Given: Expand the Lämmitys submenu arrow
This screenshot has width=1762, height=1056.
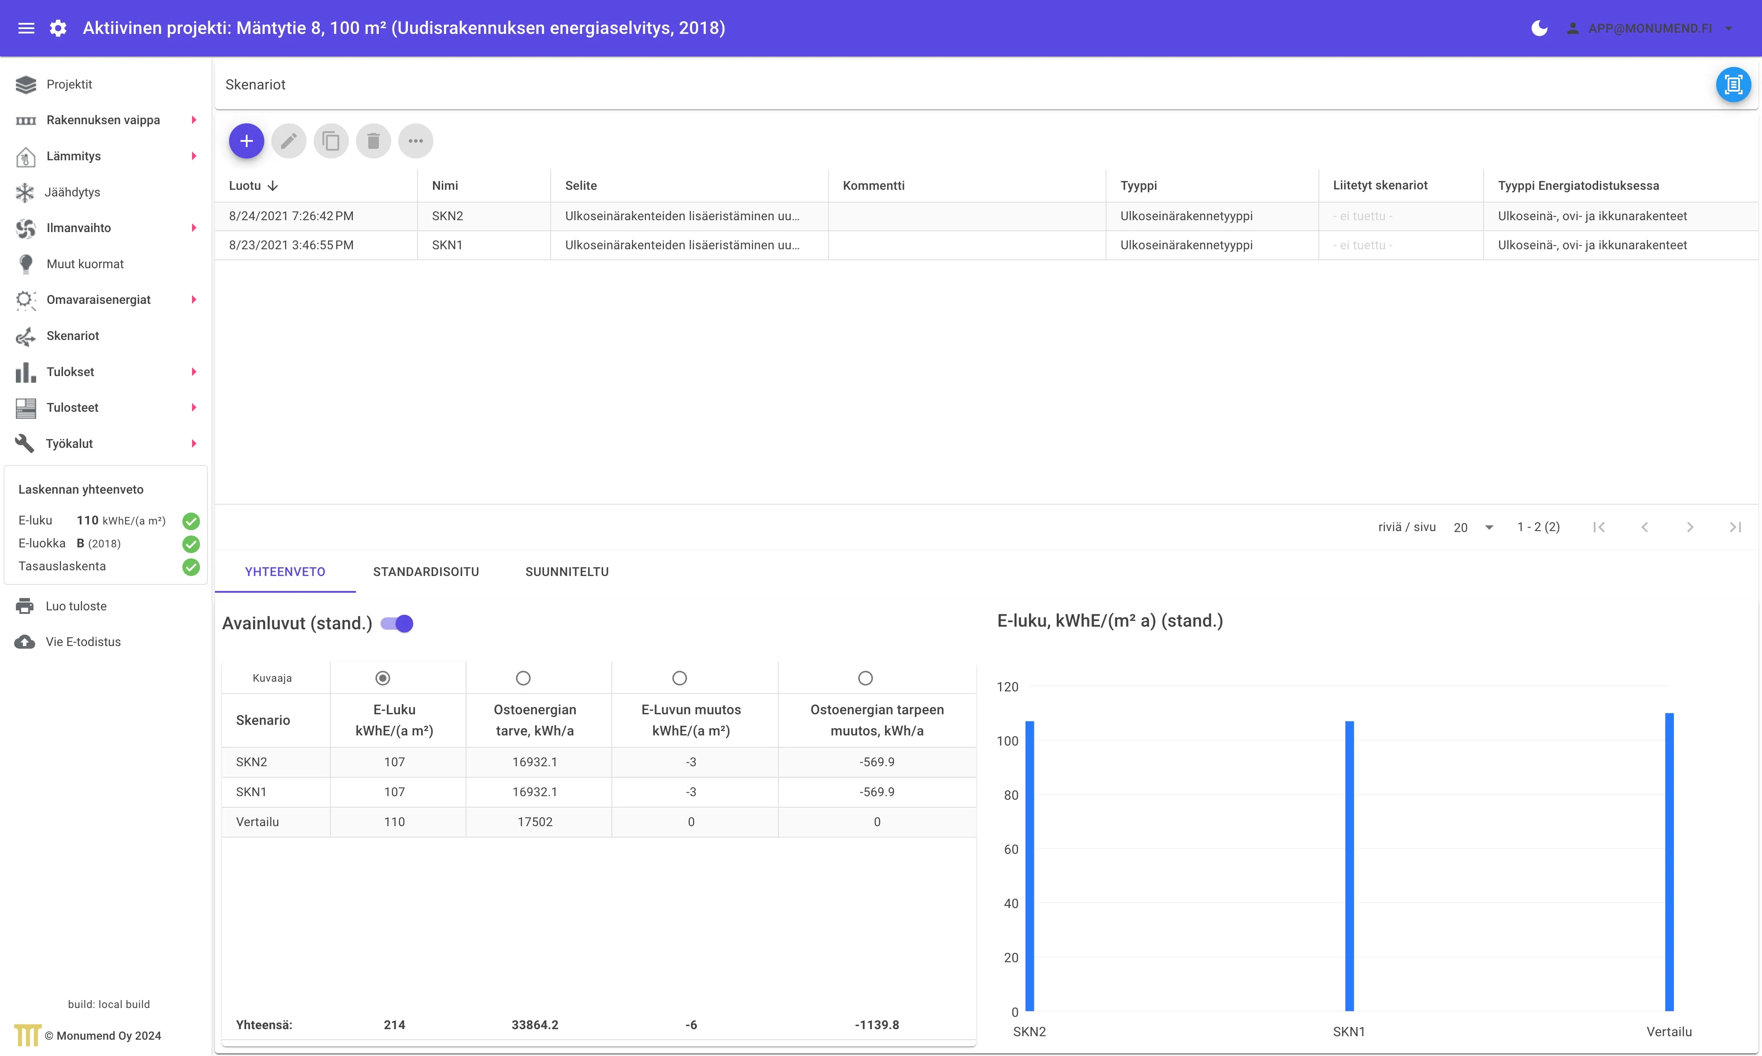Looking at the screenshot, I should pyautogui.click(x=193, y=156).
